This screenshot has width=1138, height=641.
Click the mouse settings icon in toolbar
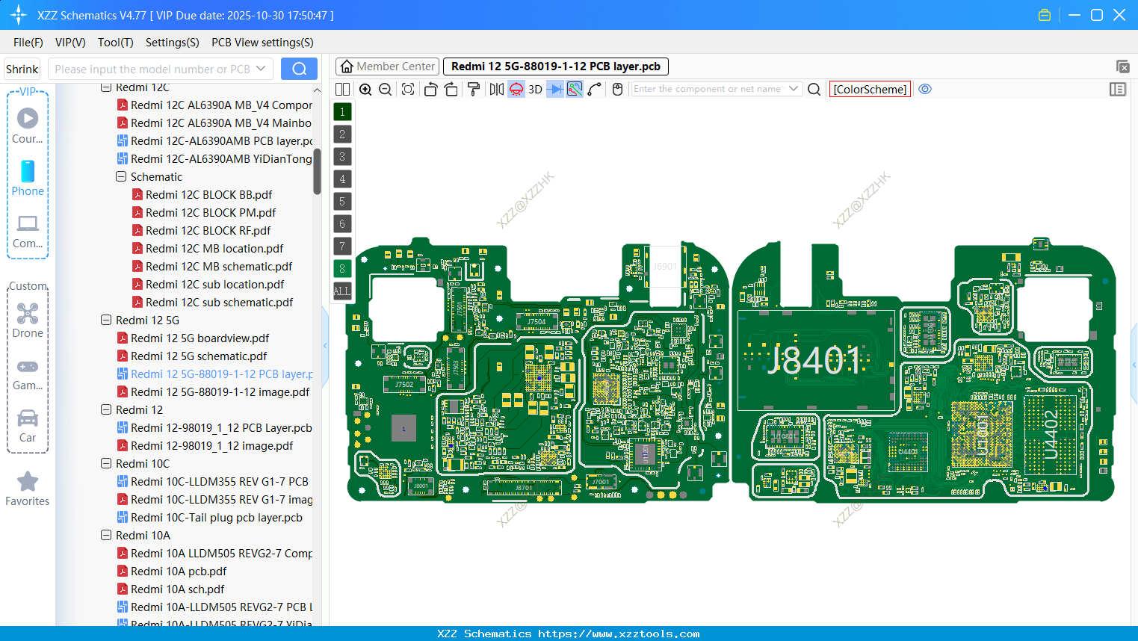pos(617,89)
